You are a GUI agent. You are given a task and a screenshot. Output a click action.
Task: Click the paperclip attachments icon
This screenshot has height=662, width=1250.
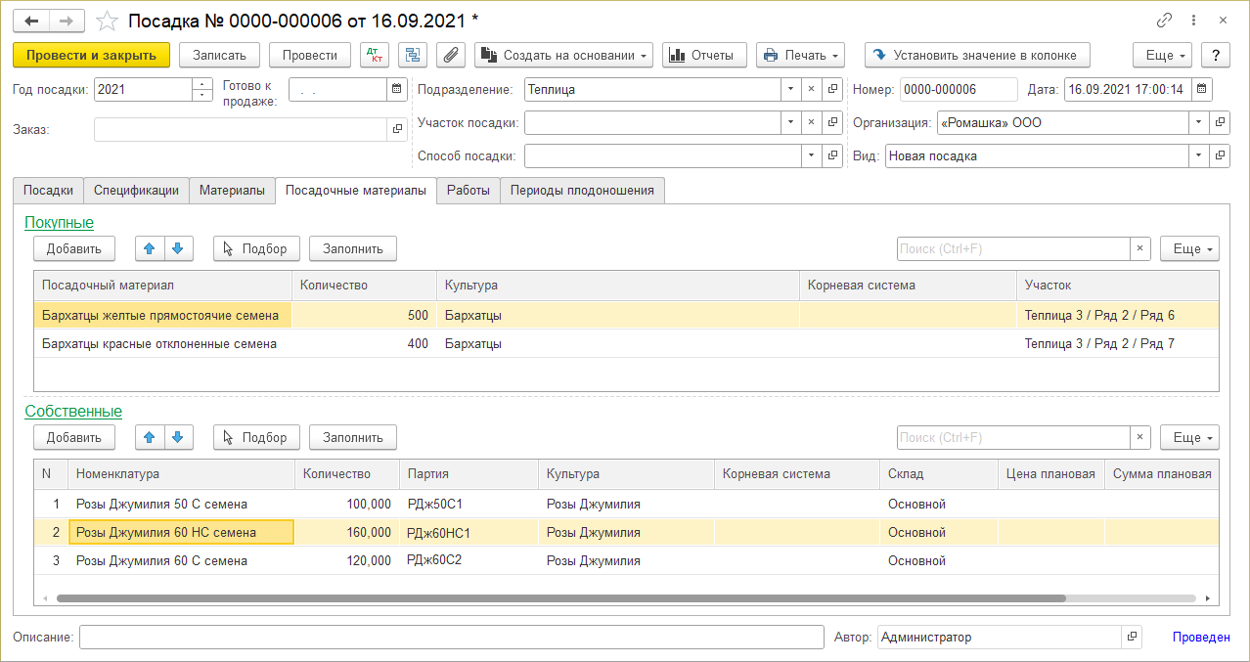click(450, 56)
